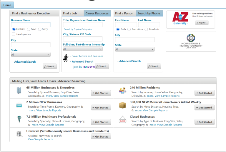
Task: Click the cardboard box New Movers icon
Action: point(122,105)
